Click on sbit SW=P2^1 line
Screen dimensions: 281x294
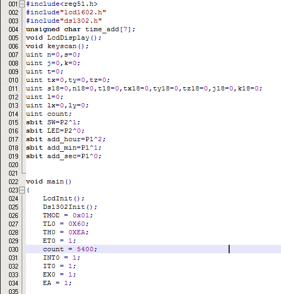click(53, 123)
